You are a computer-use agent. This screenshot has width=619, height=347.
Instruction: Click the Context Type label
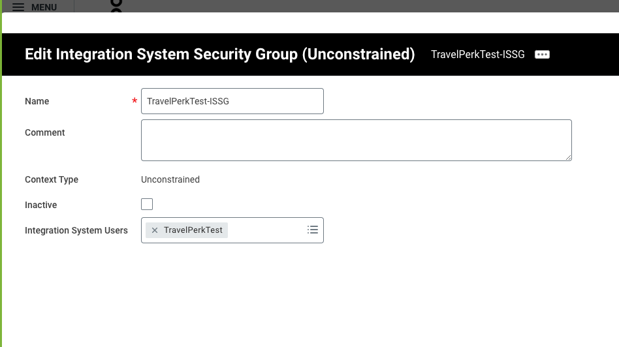coord(52,180)
